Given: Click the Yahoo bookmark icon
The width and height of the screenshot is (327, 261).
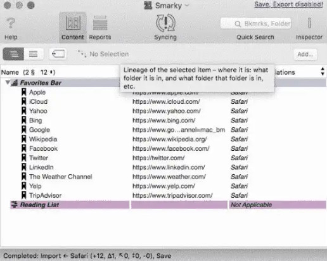Looking at the screenshot, I should point(24,111).
